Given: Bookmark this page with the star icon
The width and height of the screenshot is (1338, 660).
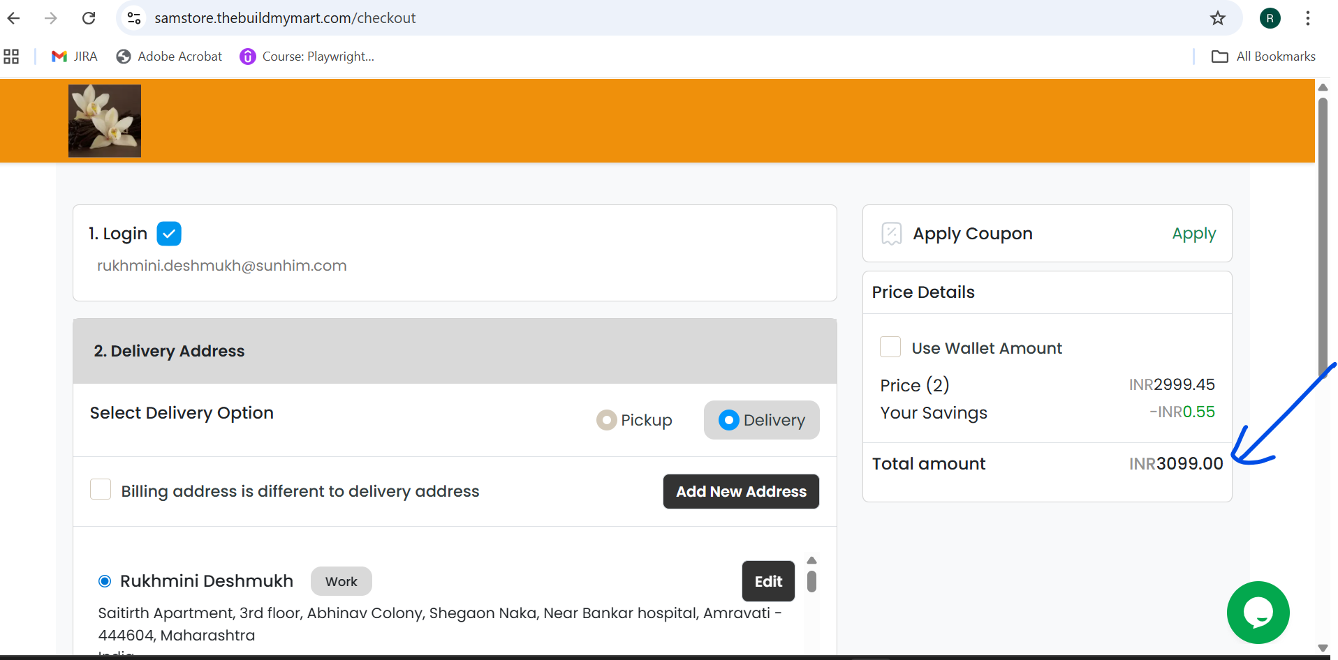Looking at the screenshot, I should point(1218,18).
